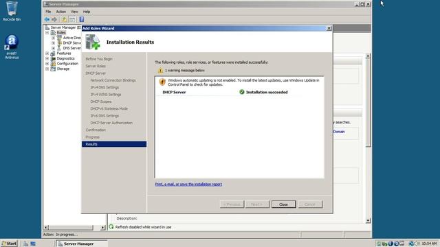Click the Forward arrow in Server Manager toolbar
This screenshot has height=247, width=440.
54,19
